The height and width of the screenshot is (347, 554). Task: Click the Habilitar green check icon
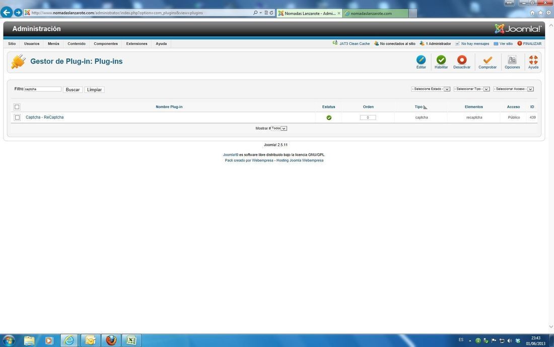pos(441,60)
